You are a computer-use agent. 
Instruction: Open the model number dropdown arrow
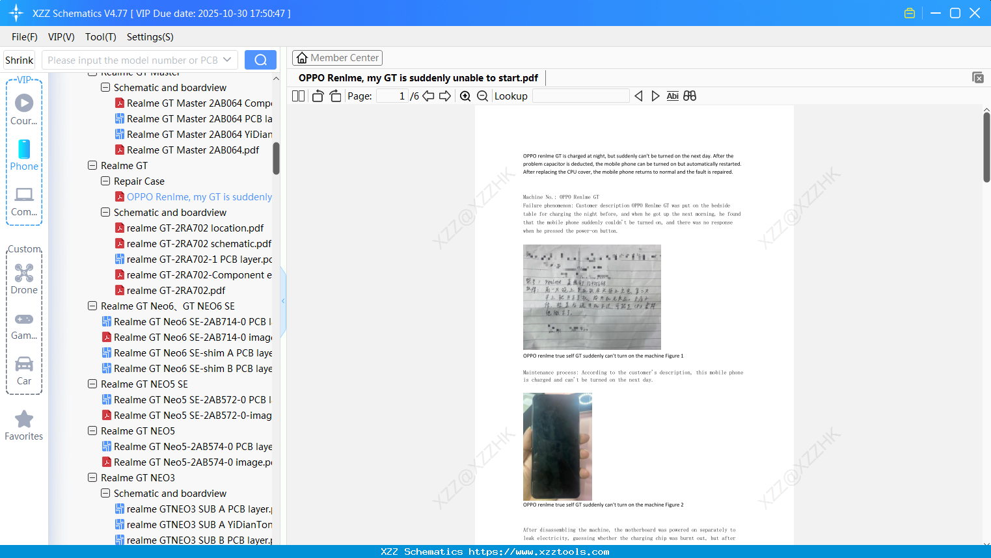(x=227, y=60)
